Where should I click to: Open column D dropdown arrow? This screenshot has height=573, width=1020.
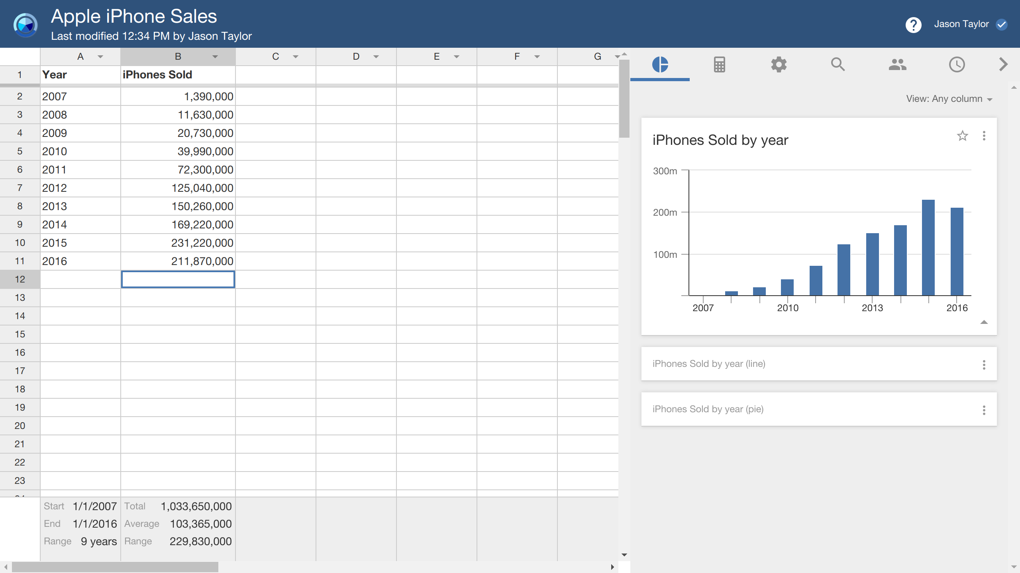tap(376, 57)
